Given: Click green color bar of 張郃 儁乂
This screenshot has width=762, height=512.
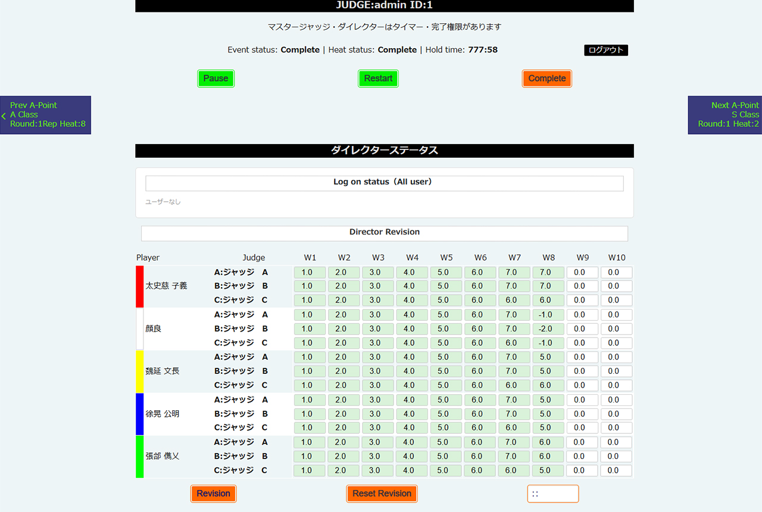Looking at the screenshot, I should pyautogui.click(x=140, y=457).
